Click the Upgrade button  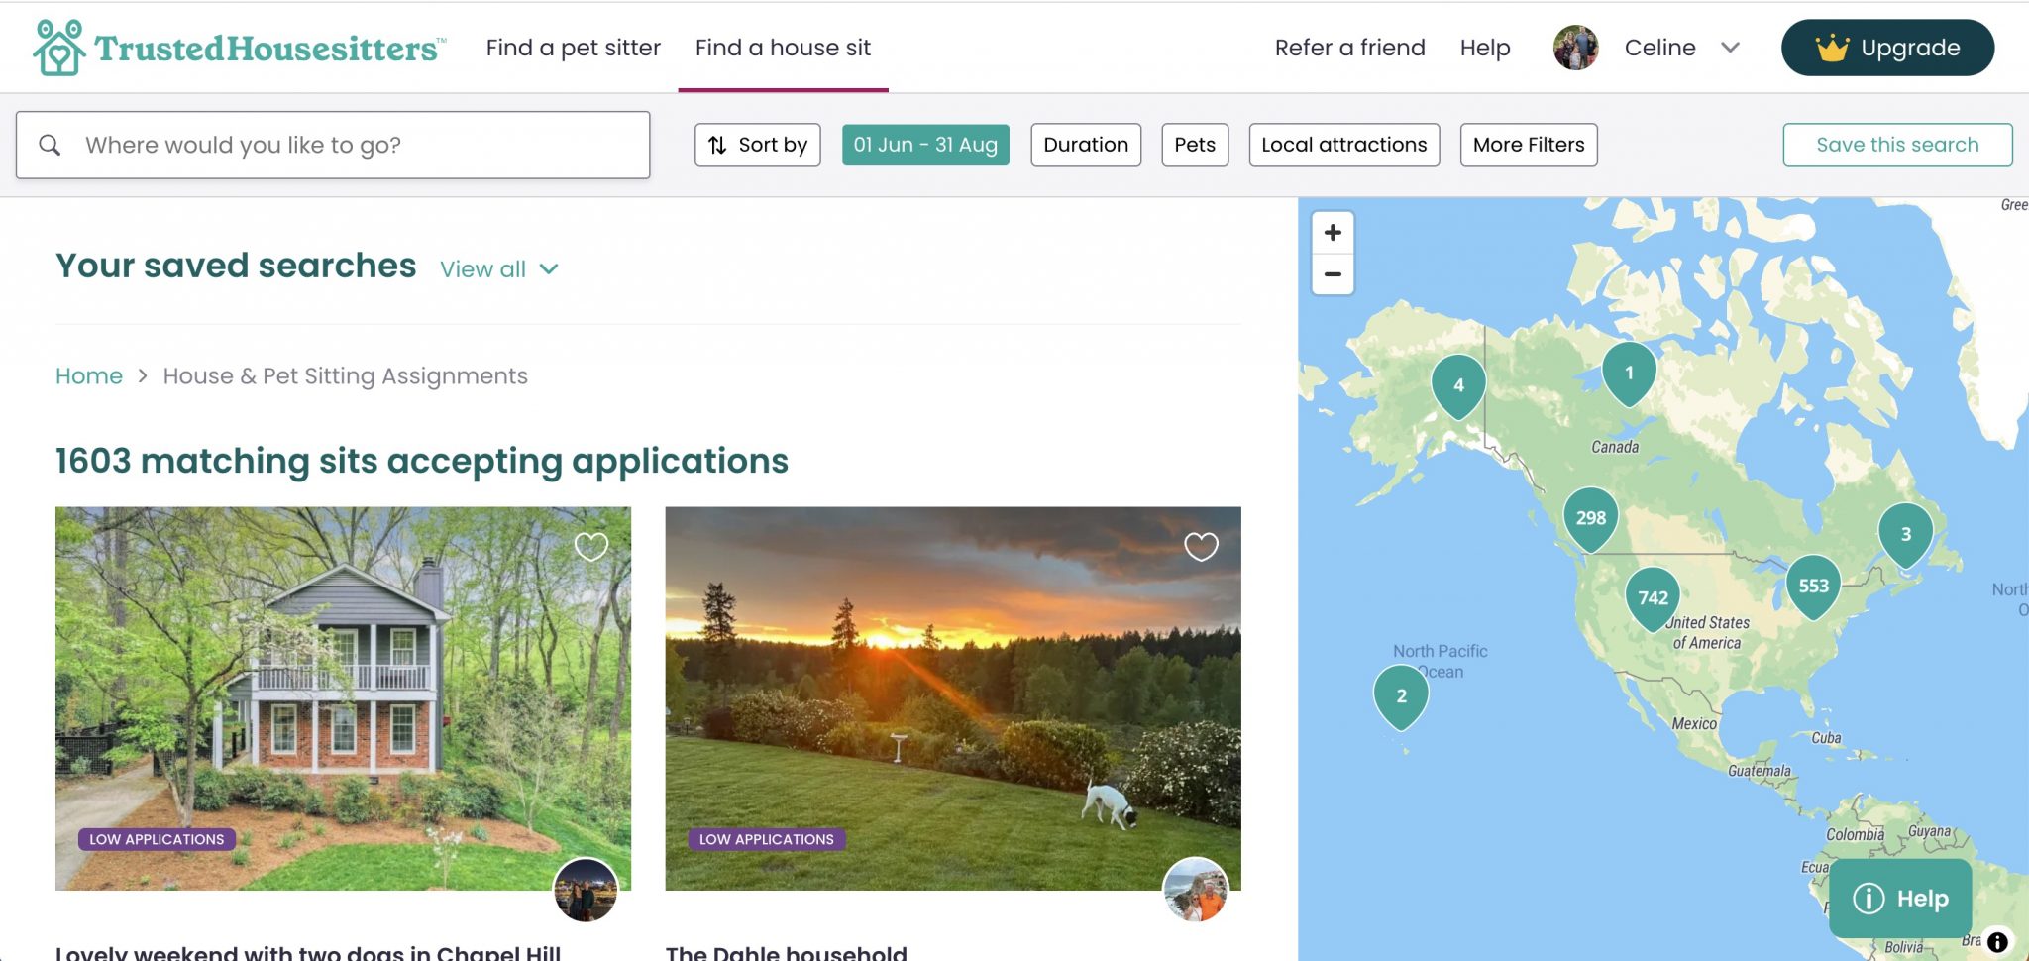coord(1887,48)
